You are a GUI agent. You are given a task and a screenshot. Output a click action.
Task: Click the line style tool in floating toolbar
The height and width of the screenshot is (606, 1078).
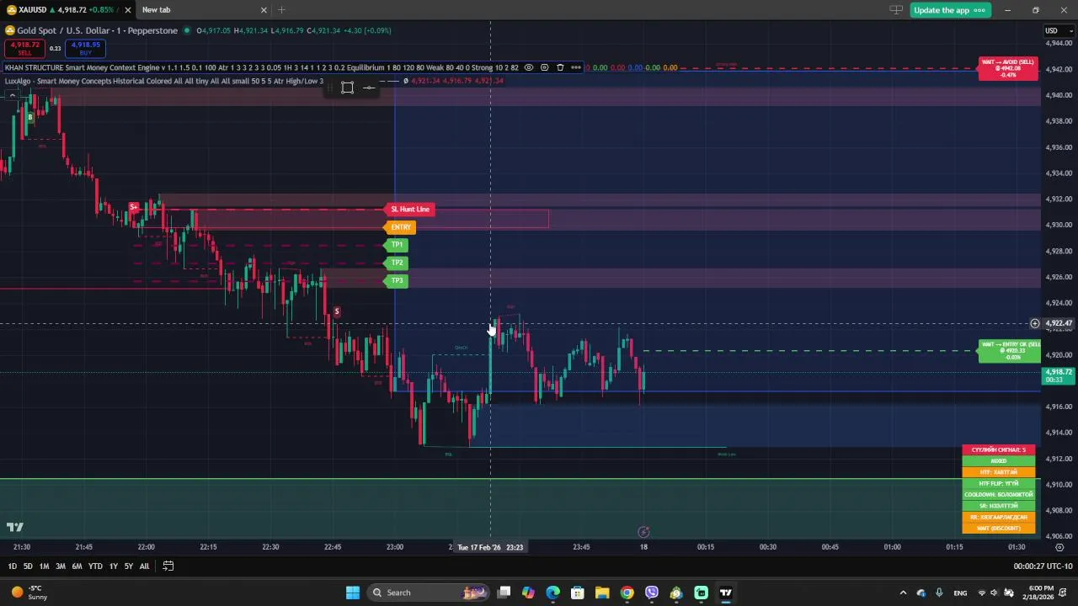click(x=369, y=88)
